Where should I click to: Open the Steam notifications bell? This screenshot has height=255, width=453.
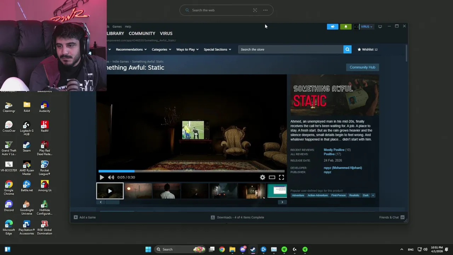pos(346,27)
